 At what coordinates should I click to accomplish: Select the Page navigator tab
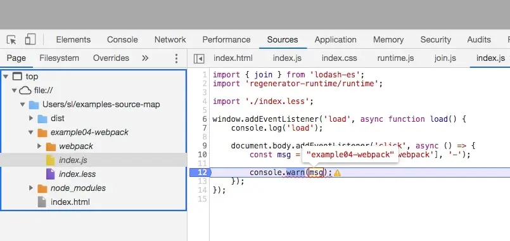pos(16,58)
